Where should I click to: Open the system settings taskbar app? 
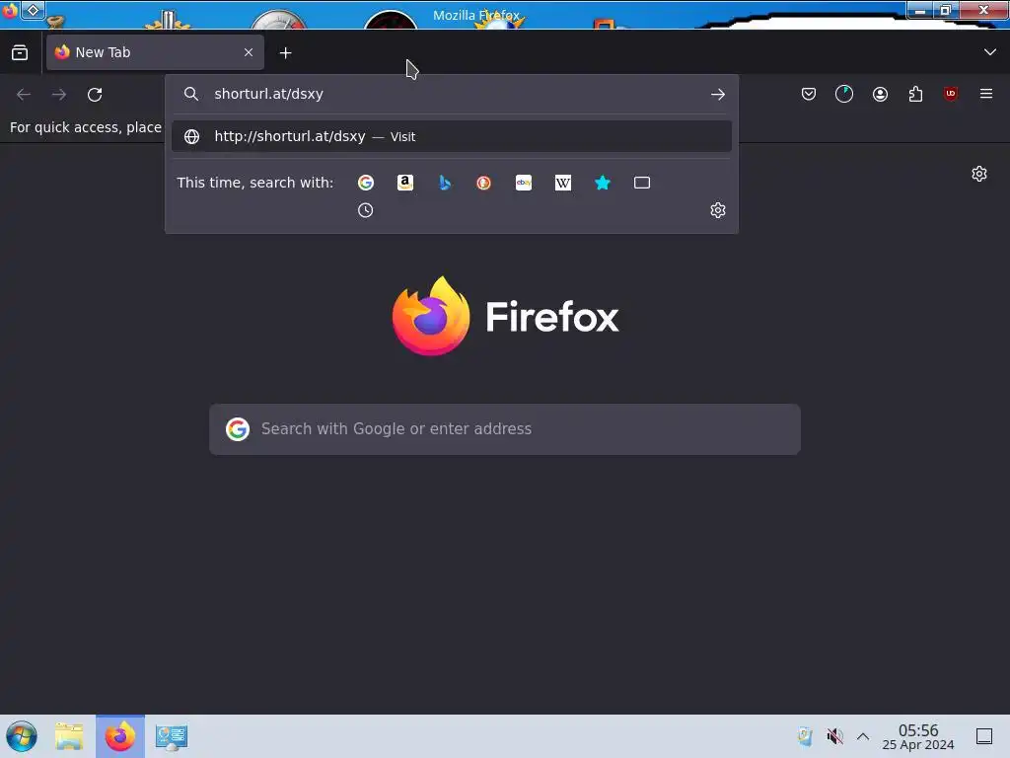172,736
